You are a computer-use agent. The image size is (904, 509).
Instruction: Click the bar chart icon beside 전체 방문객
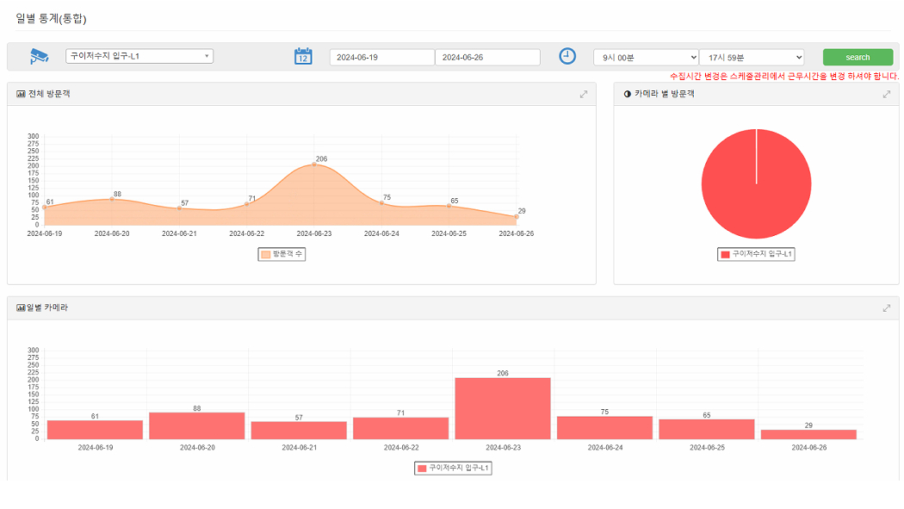pos(21,94)
